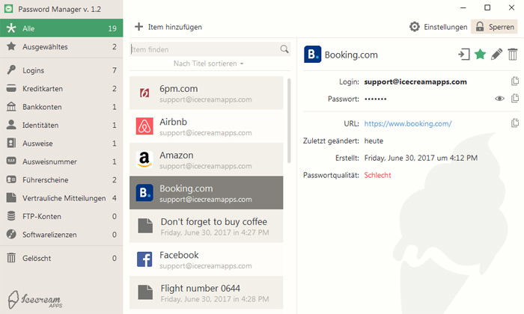This screenshot has width=524, height=314.
Task: Click the Amazon logo thumbnail in list
Action: click(x=144, y=159)
